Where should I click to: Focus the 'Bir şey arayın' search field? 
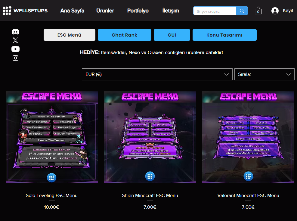point(215,11)
